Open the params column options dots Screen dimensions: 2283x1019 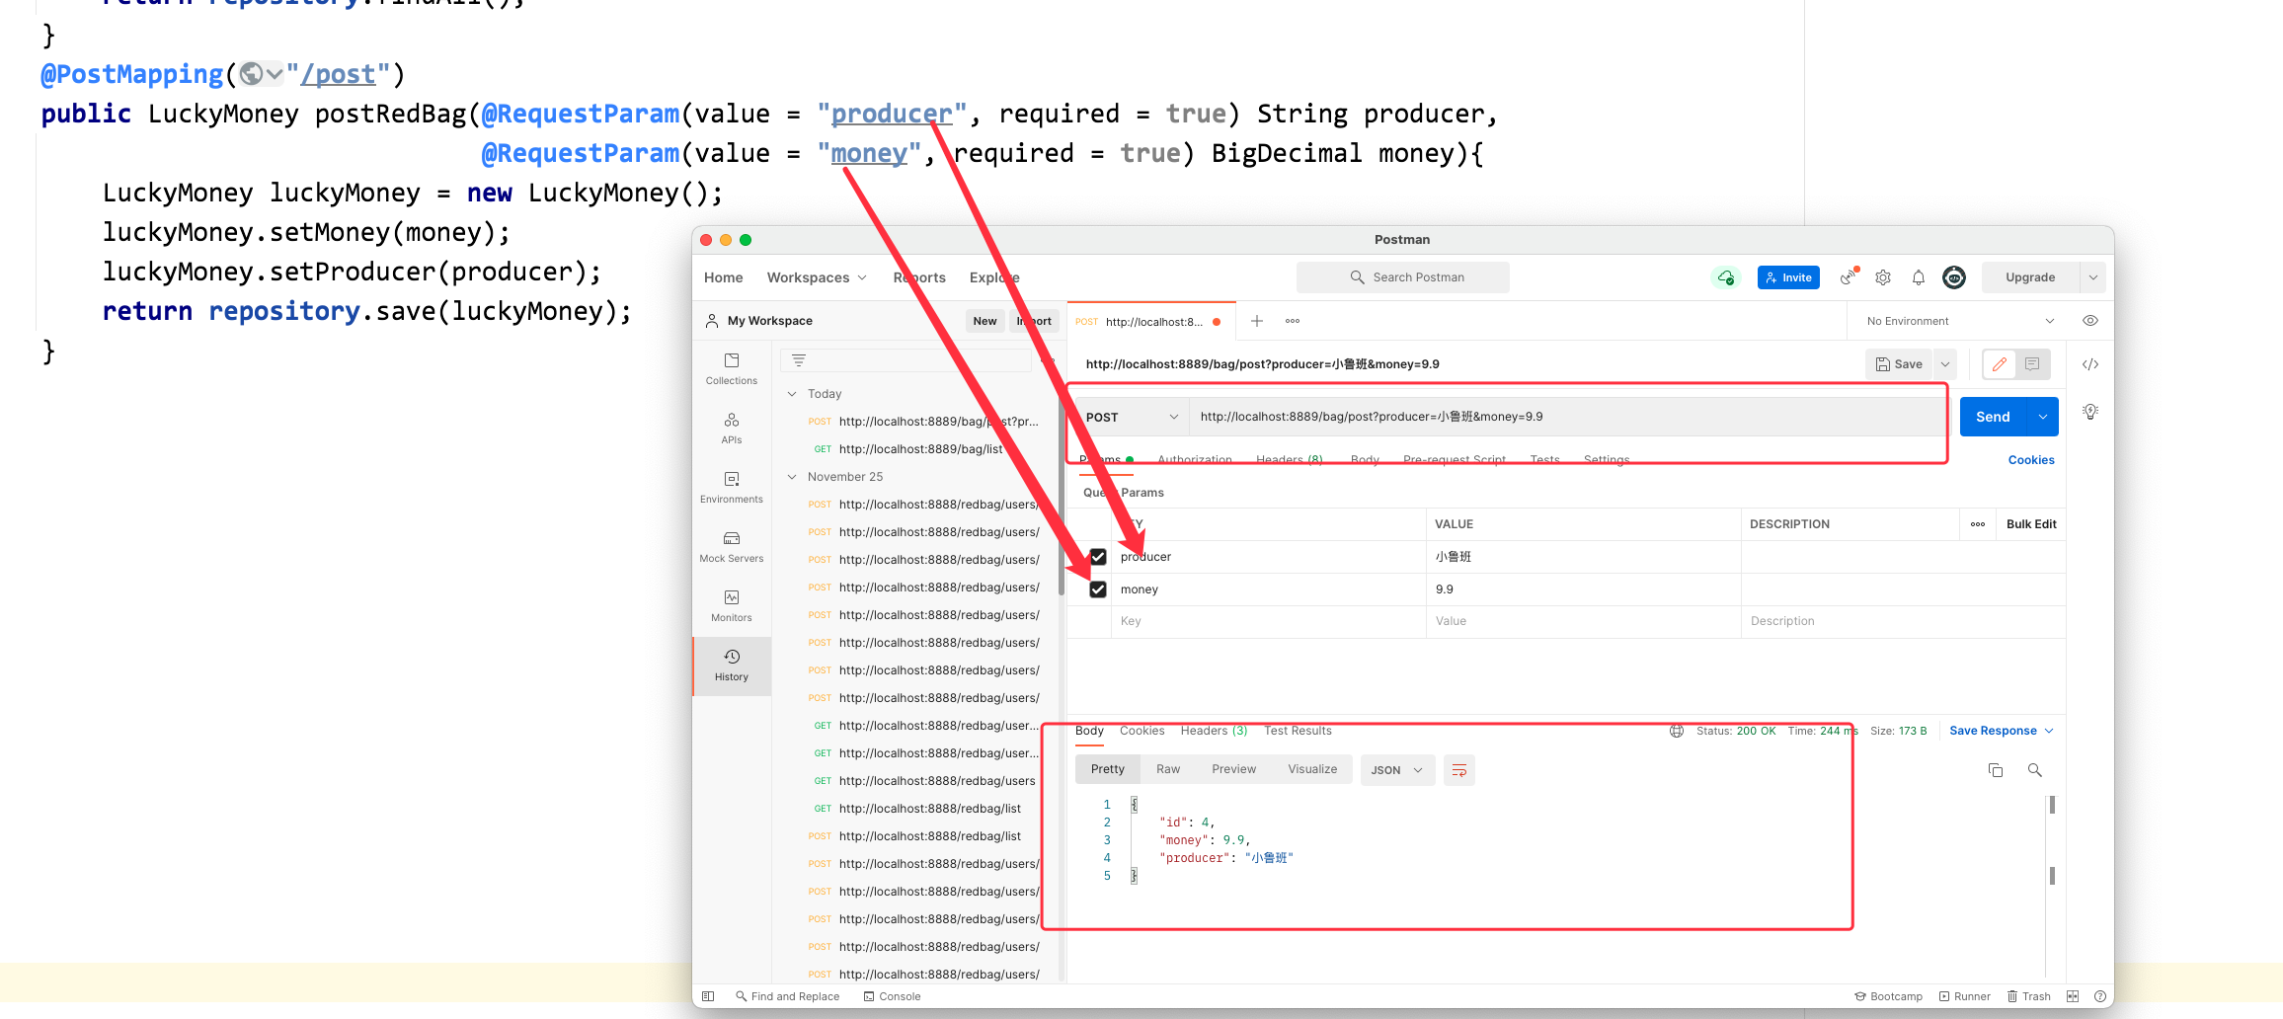tap(1978, 524)
